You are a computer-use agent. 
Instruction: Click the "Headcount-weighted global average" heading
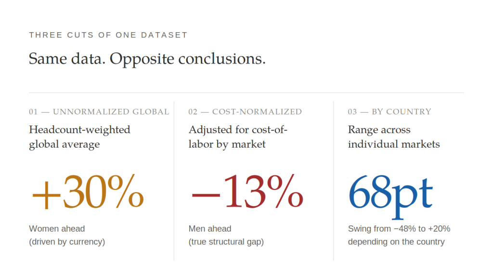[x=79, y=137]
